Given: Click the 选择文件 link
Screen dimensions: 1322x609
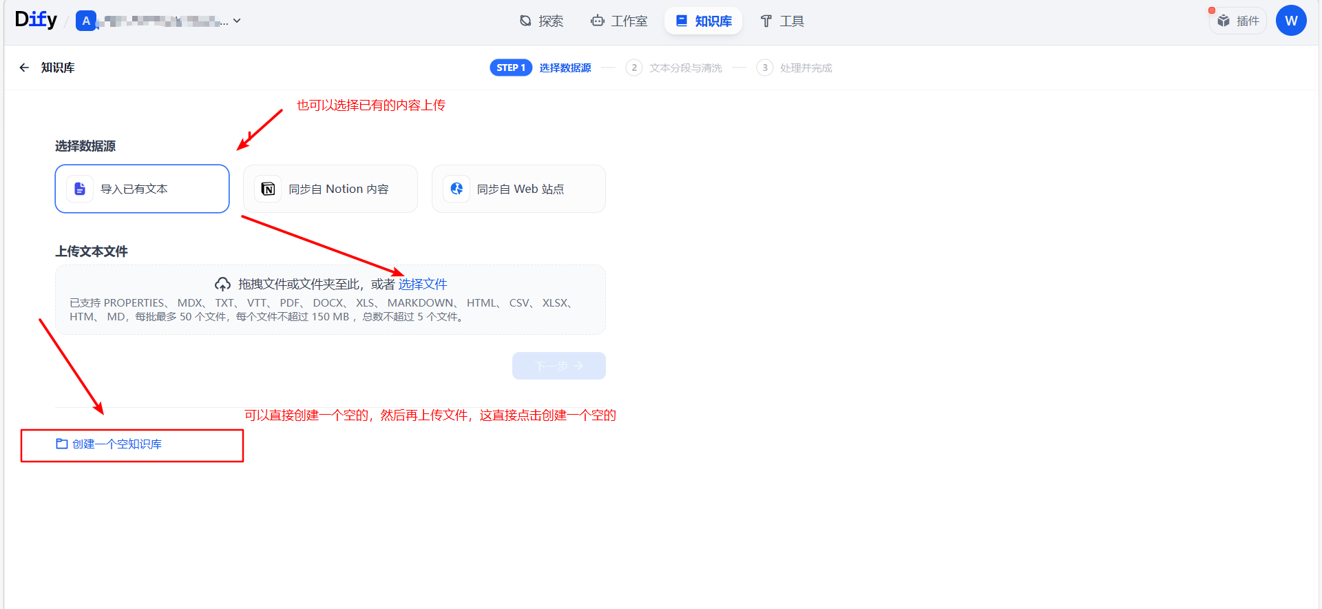Looking at the screenshot, I should 423,284.
